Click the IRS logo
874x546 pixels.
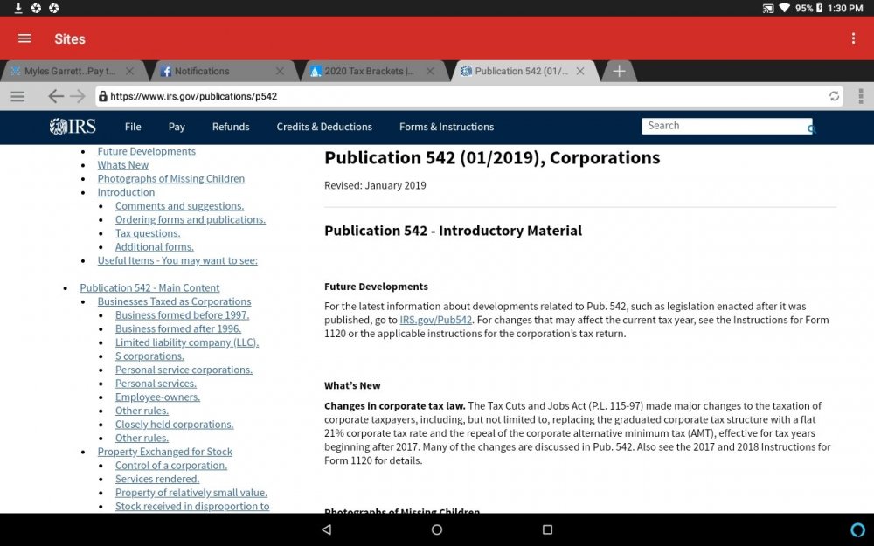pyautogui.click(x=73, y=127)
